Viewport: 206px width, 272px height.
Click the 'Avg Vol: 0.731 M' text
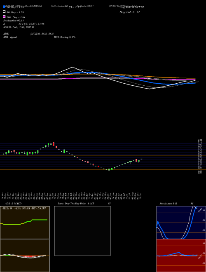coord(131,7)
